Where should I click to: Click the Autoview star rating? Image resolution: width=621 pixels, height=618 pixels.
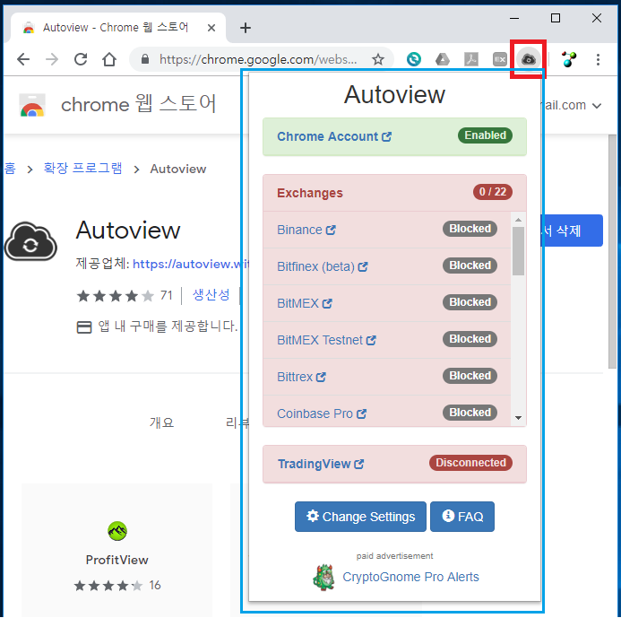[116, 296]
